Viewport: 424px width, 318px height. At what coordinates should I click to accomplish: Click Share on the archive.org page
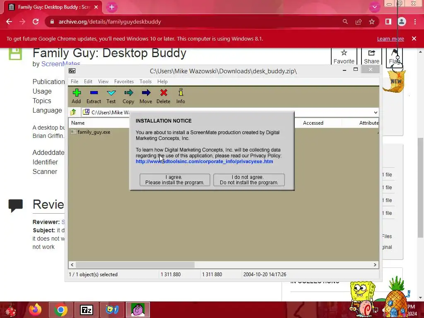click(371, 57)
